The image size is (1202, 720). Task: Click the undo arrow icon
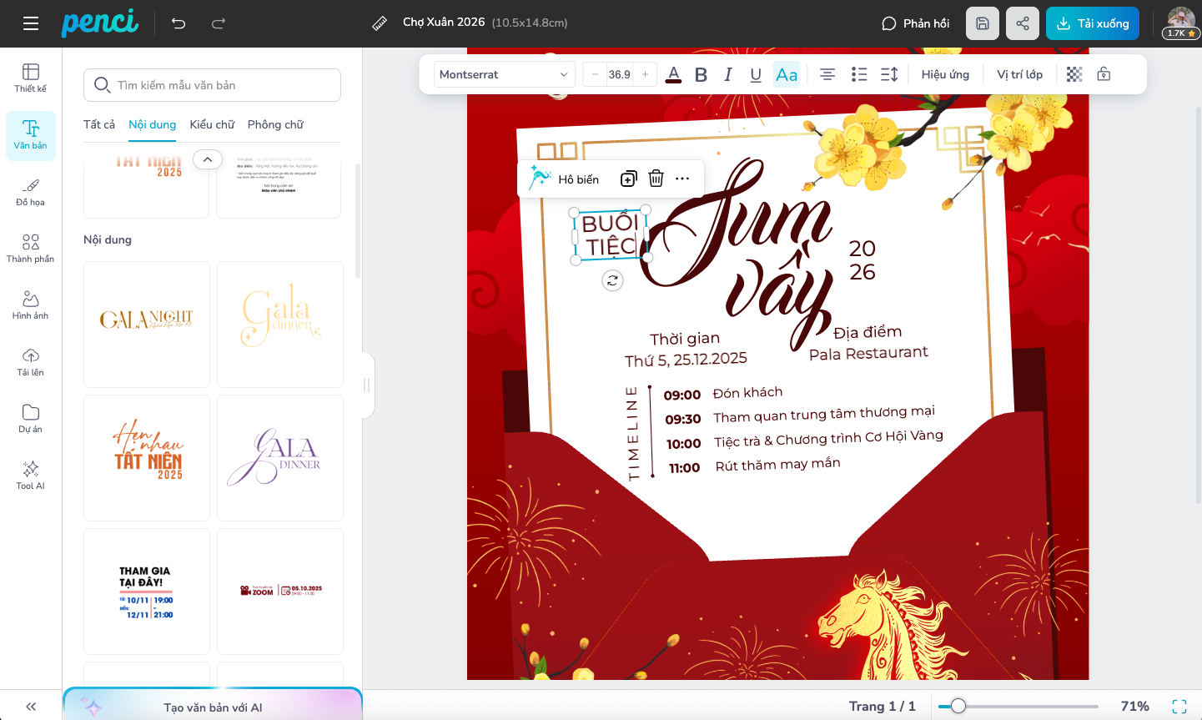pyautogui.click(x=179, y=23)
